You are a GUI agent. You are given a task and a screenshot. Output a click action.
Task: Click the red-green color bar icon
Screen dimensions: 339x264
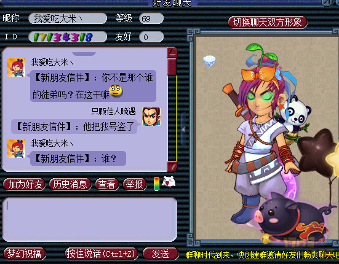click(156, 184)
